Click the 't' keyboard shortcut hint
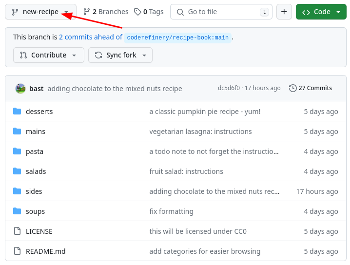The height and width of the screenshot is (265, 350). tap(264, 12)
